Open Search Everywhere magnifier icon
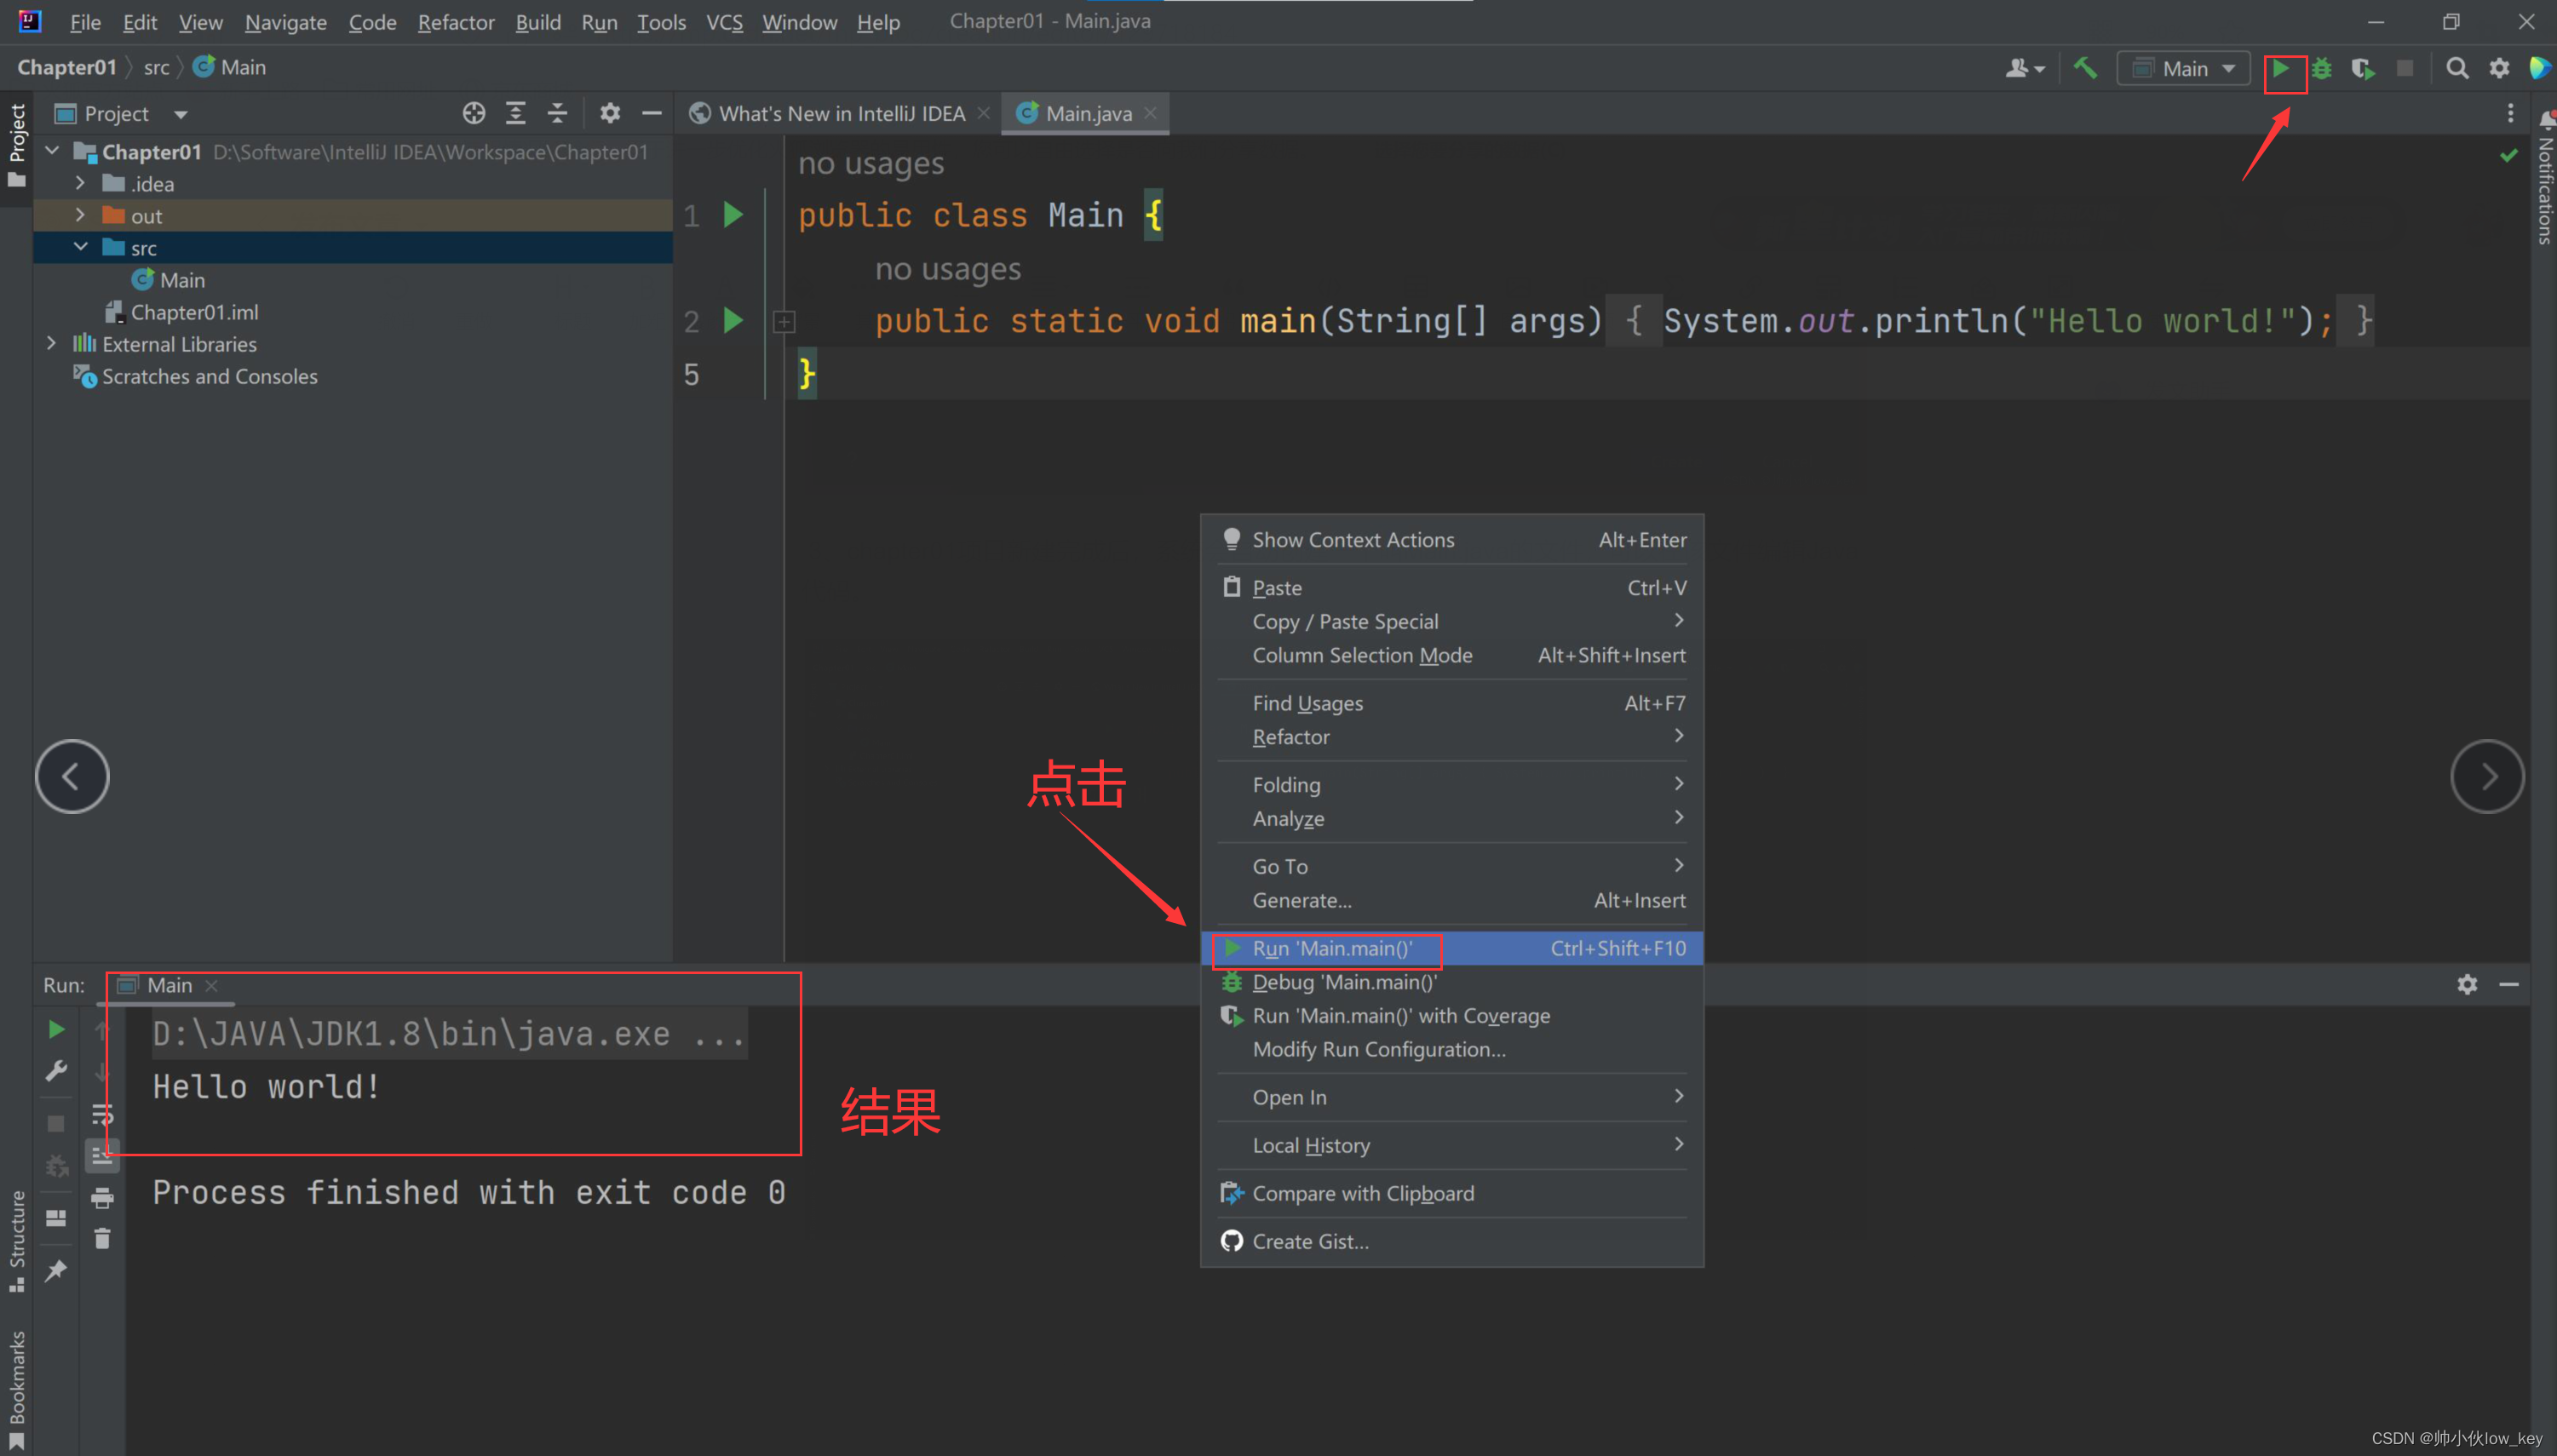The width and height of the screenshot is (2557, 1456). [2456, 68]
